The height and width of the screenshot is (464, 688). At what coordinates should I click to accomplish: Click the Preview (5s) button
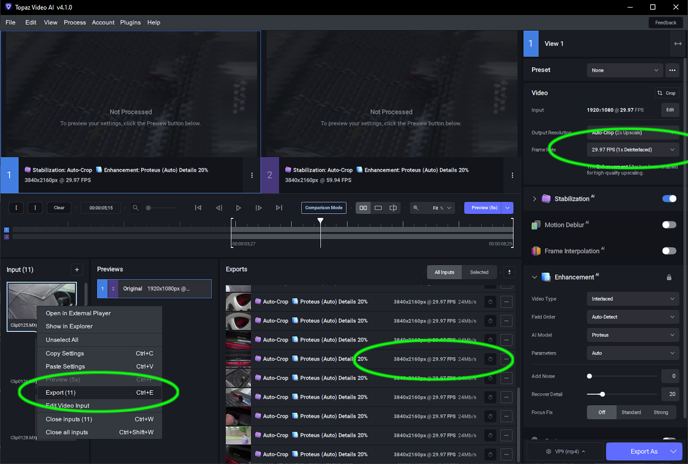[483, 207]
